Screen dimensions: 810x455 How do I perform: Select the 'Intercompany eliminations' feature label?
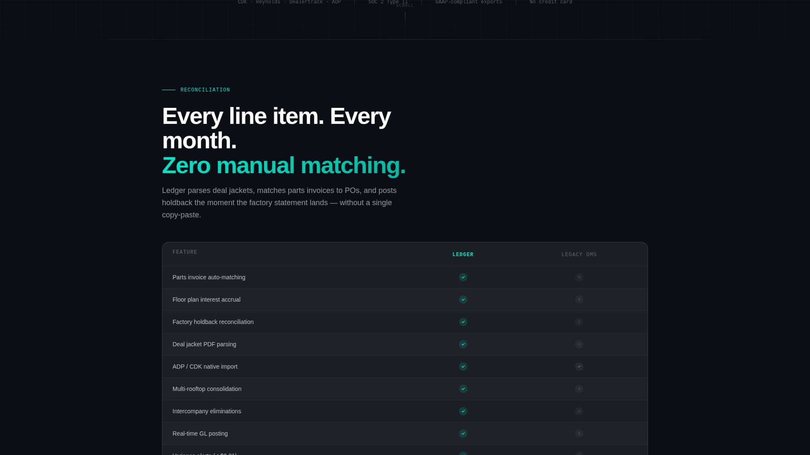pyautogui.click(x=207, y=411)
